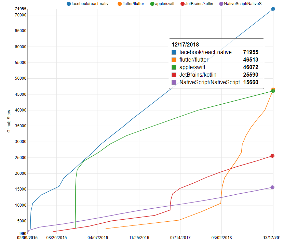284x247 pixels.
Task: Click the 11/25/2016 x-axis label
Action: pos(139,237)
